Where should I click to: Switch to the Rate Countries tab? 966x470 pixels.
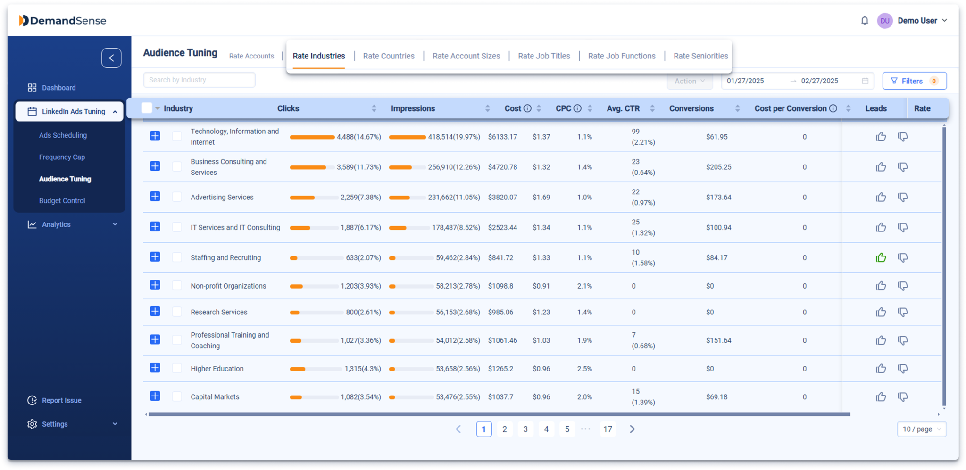[x=388, y=56]
